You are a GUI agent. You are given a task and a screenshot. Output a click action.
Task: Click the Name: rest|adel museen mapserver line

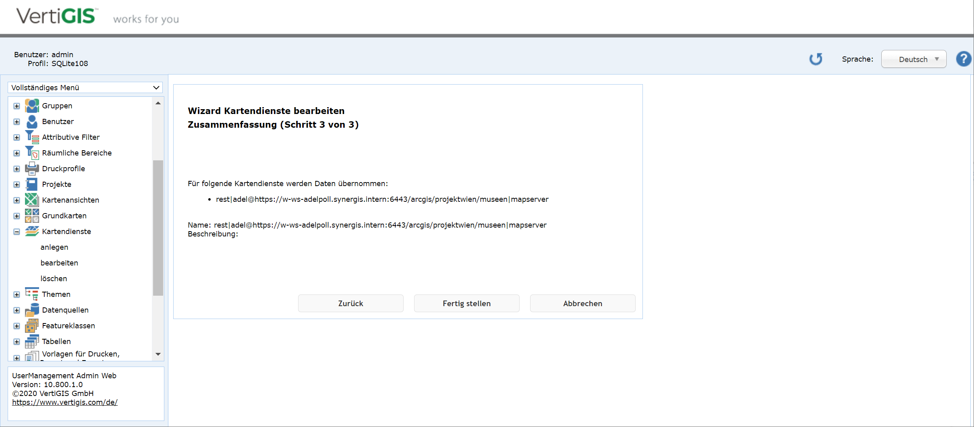(367, 225)
